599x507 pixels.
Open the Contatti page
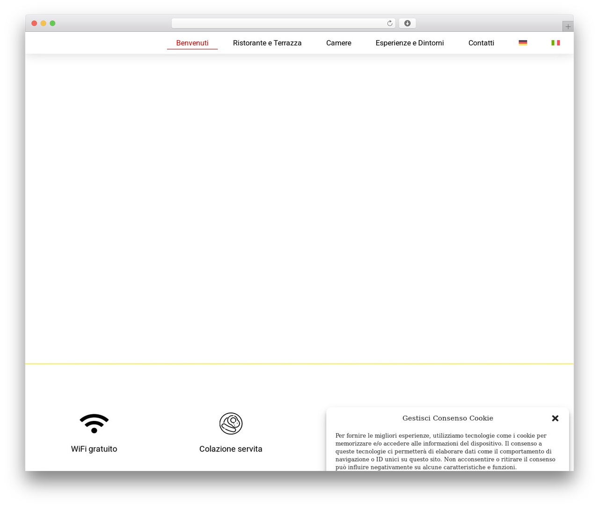point(481,43)
